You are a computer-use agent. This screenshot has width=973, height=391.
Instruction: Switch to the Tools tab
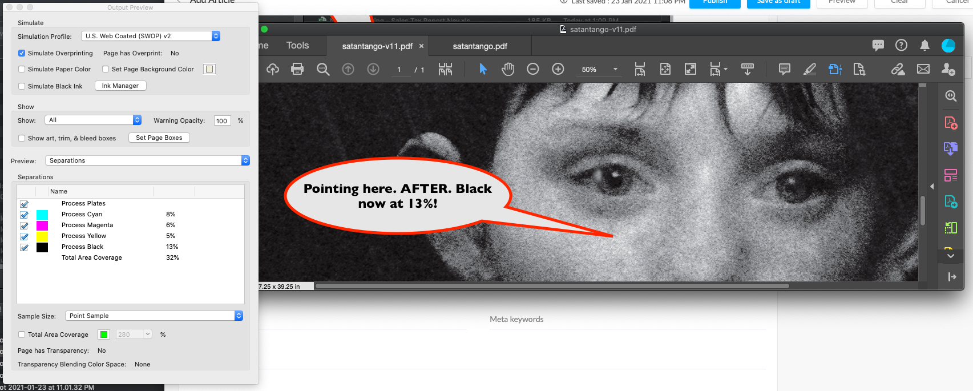coord(297,46)
